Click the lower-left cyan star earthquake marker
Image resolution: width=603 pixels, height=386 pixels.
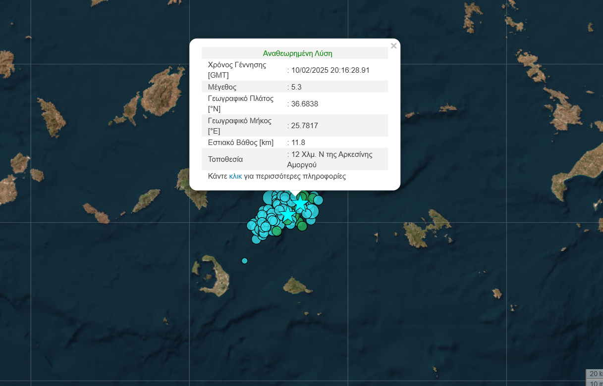point(287,214)
